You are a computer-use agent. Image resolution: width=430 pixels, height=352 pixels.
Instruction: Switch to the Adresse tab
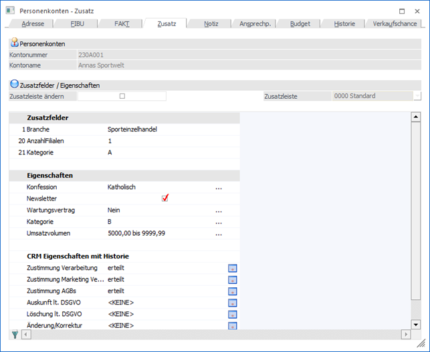(x=33, y=23)
